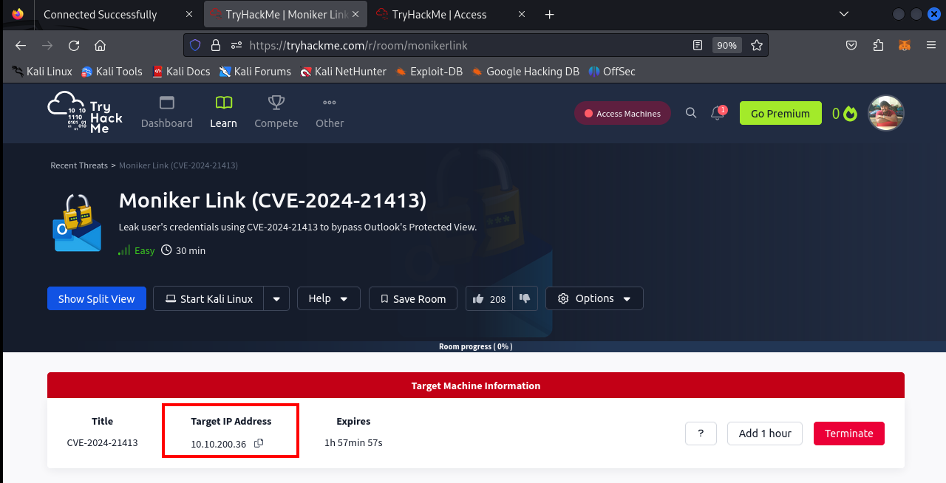Reload the current page
Viewport: 946px width, 483px height.
[x=74, y=45]
